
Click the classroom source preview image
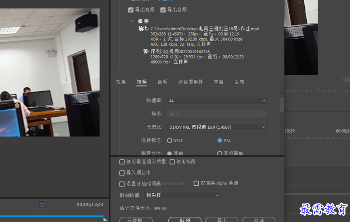pyautogui.click(x=50, y=72)
